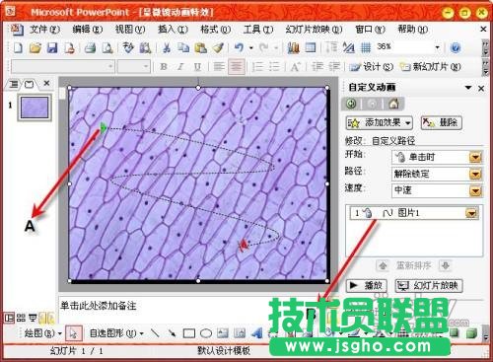The width and height of the screenshot is (493, 362).
Task: Click the 删除 button
Action: tap(442, 123)
